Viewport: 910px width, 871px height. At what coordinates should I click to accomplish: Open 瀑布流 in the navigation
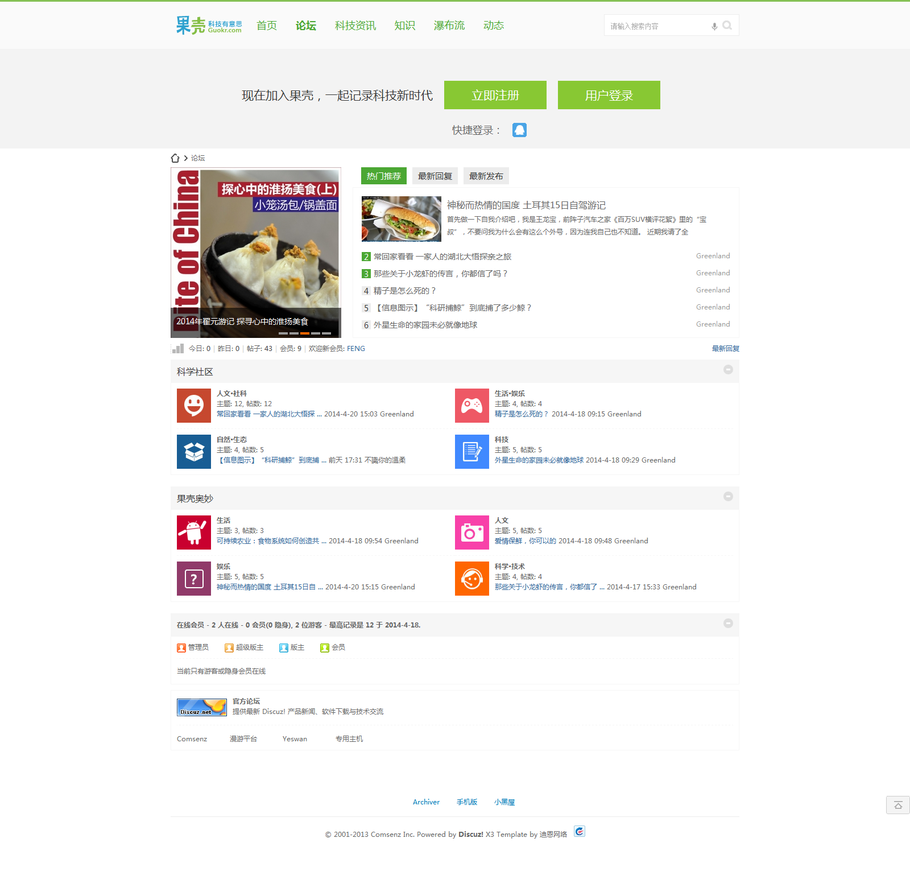click(x=449, y=26)
